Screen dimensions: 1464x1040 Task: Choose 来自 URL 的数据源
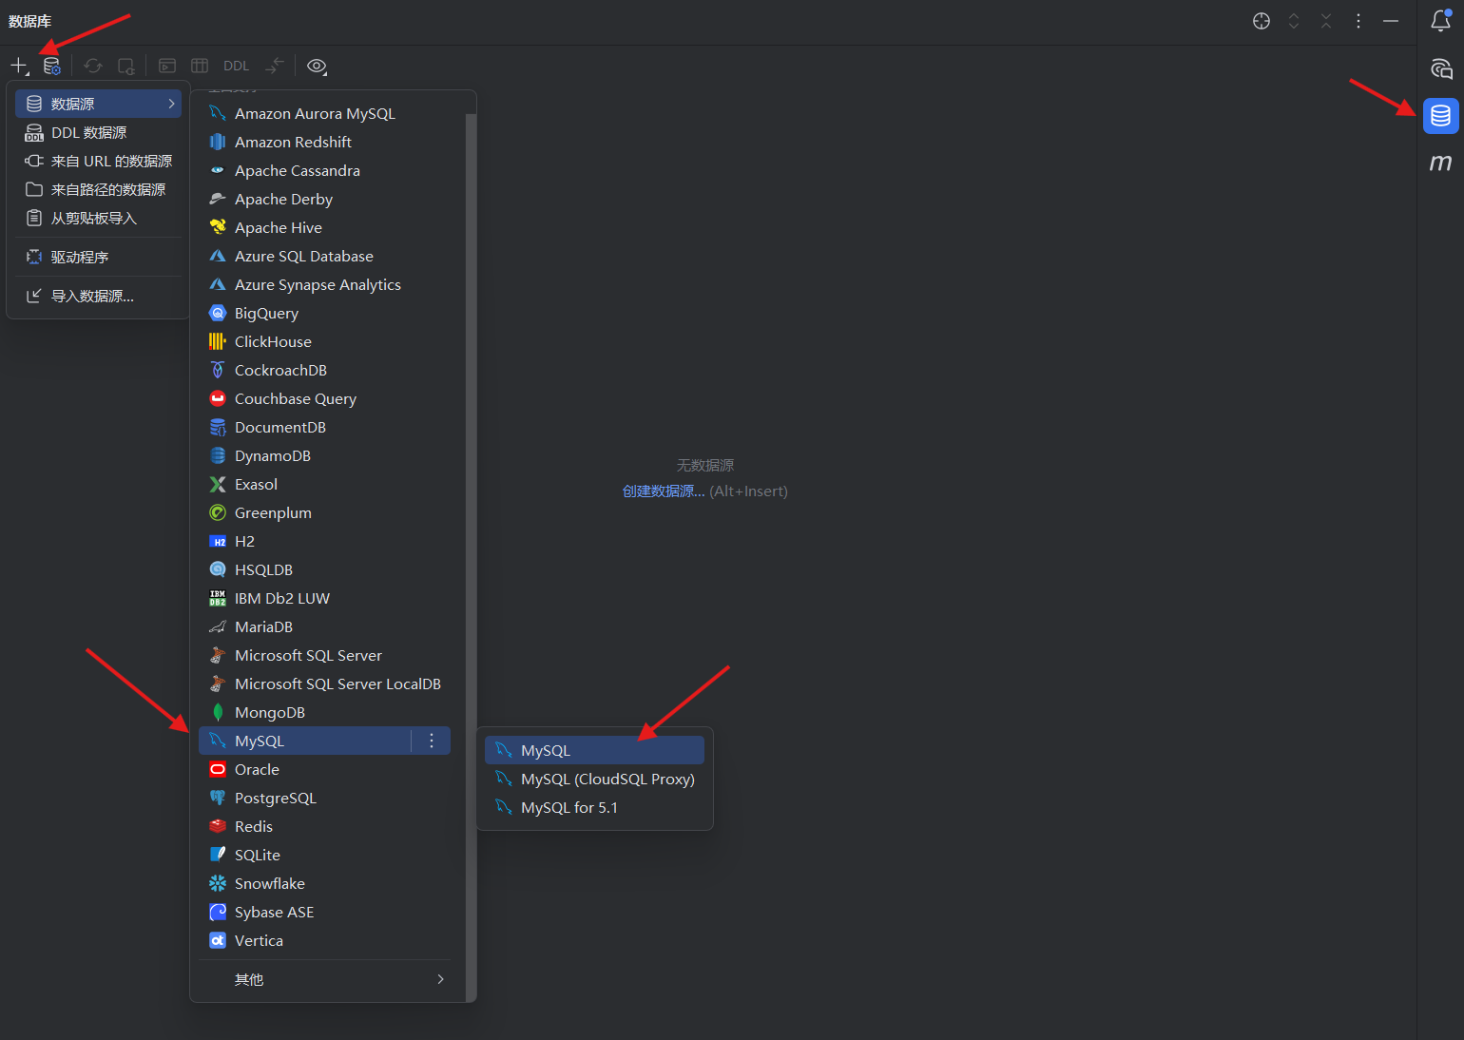[98, 161]
